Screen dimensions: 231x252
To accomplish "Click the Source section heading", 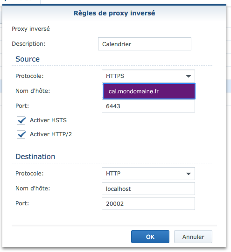I will (28, 59).
